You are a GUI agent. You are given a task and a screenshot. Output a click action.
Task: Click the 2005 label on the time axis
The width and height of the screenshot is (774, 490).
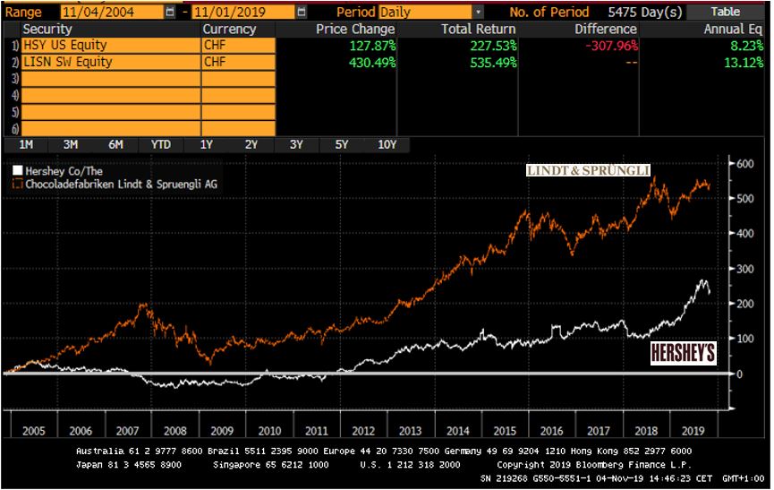coord(34,431)
